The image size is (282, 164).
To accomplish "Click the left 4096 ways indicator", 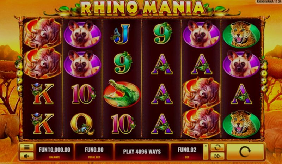I will click(x=20, y=77).
